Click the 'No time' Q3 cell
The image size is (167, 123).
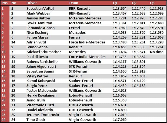tap(157, 52)
